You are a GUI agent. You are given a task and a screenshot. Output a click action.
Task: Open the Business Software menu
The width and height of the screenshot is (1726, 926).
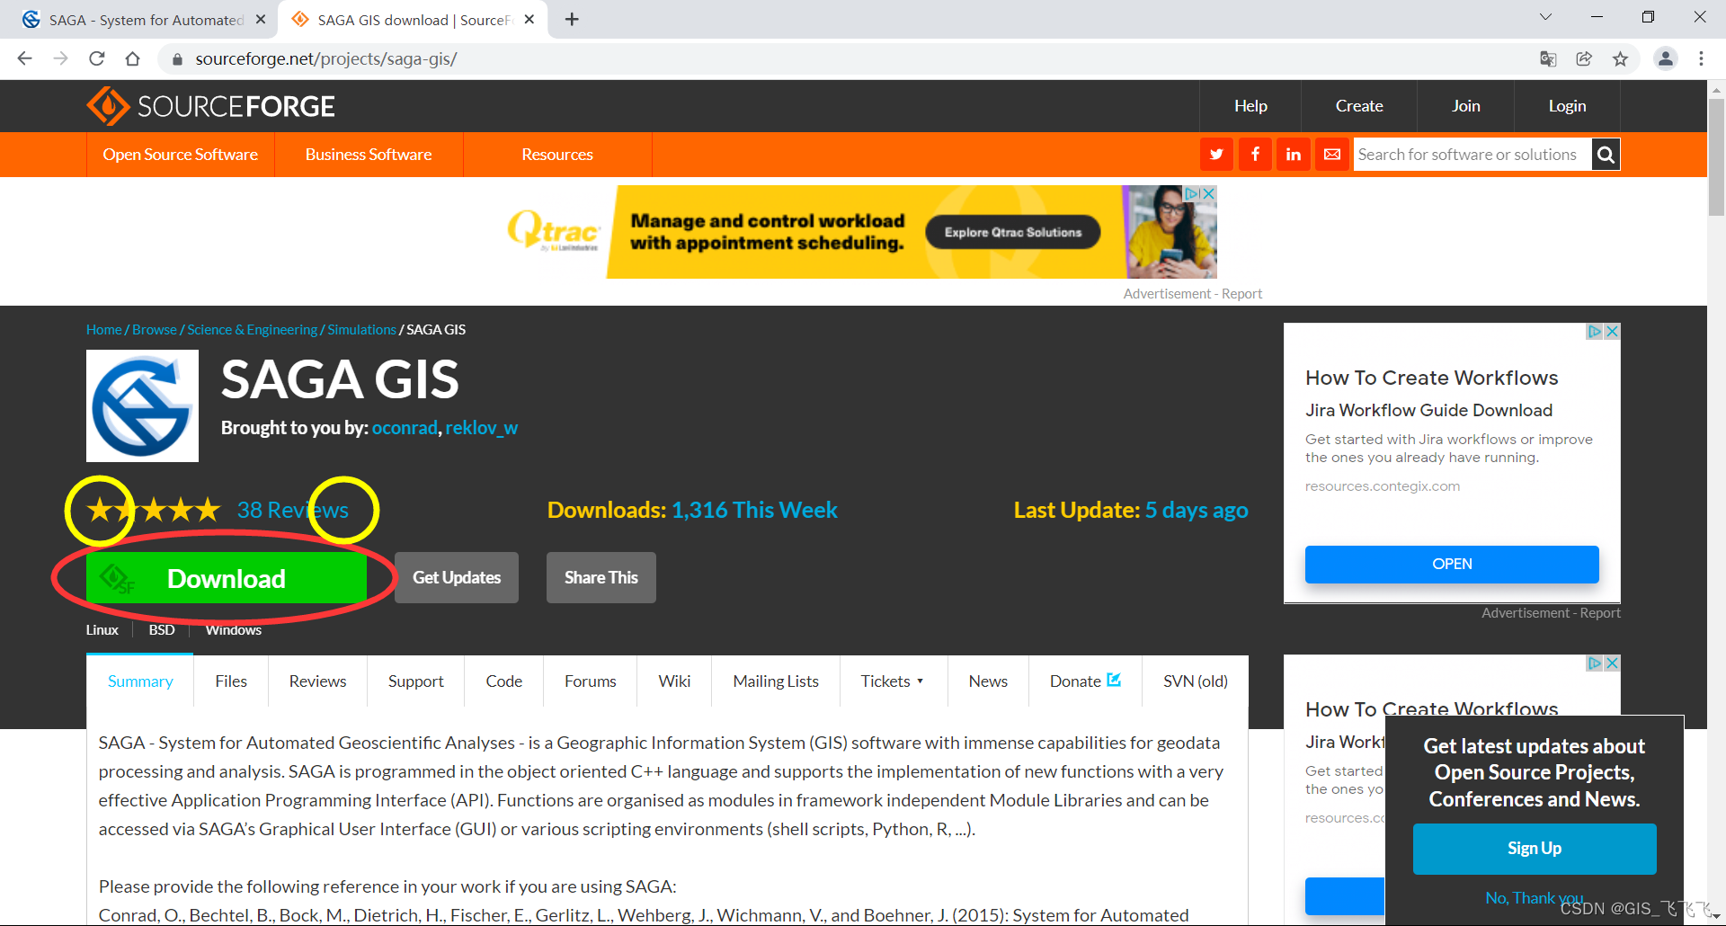pos(369,155)
